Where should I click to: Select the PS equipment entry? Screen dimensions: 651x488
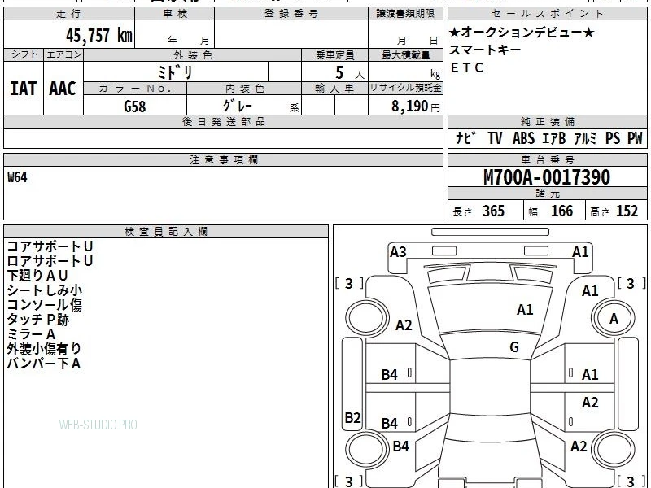click(x=613, y=138)
